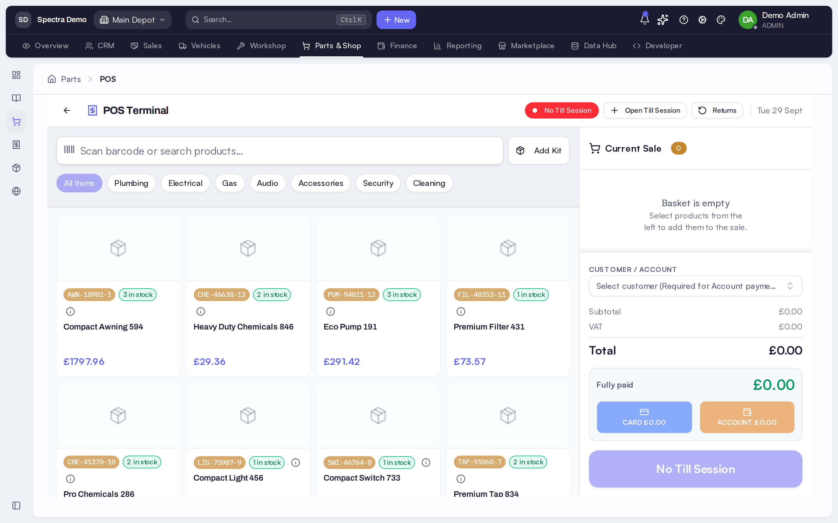This screenshot has width=838, height=523.
Task: Switch to the Workshop tab
Action: [x=262, y=46]
